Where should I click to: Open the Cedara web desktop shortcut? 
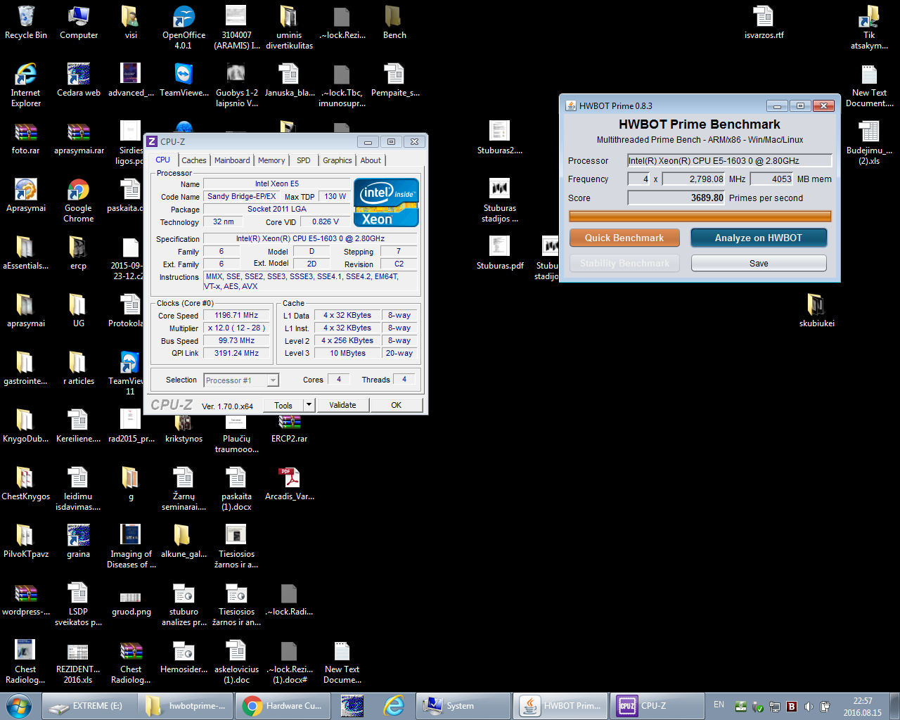(78, 79)
